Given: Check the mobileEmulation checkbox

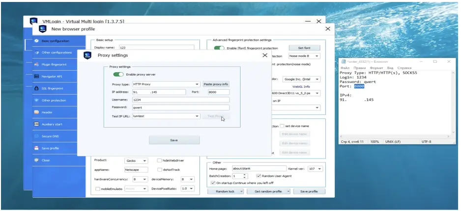Looking at the screenshot, I should click(98, 189).
